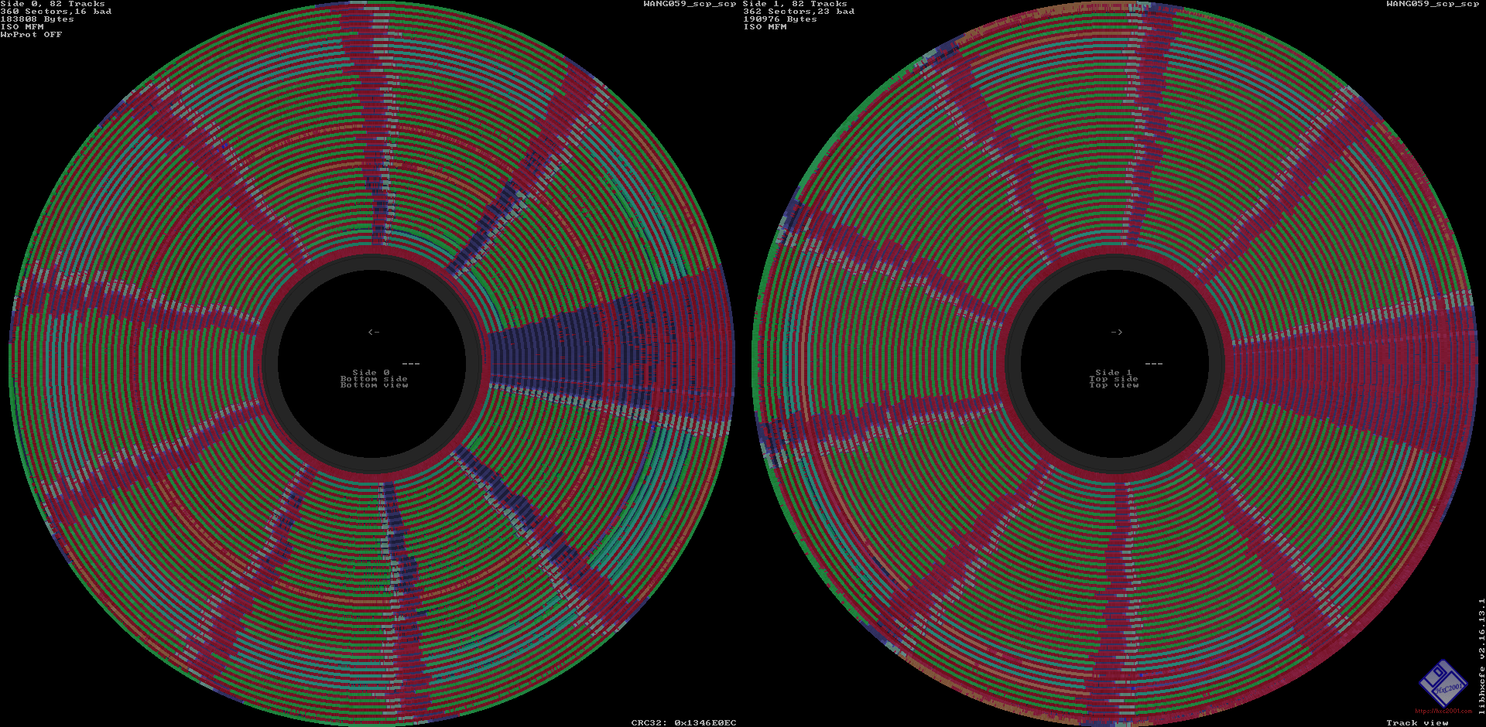Select the '190976 Bytes' text
This screenshot has width=1486, height=727.
pos(780,19)
